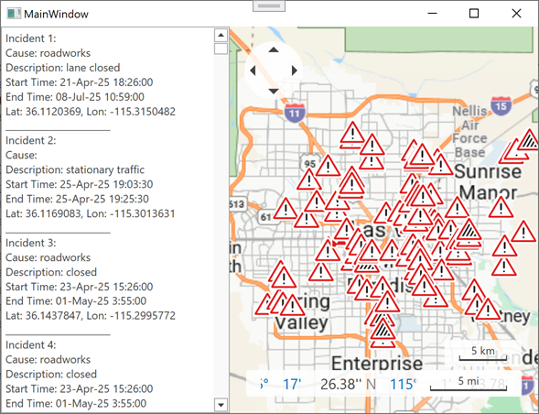The image size is (539, 414).
Task: Click the 'Nellis Air Force Base' label
Action: point(469,132)
